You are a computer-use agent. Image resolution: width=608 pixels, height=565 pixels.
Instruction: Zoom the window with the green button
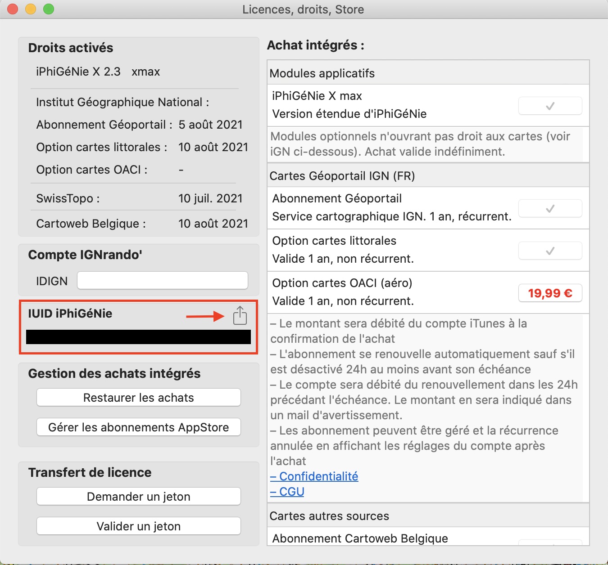click(49, 9)
